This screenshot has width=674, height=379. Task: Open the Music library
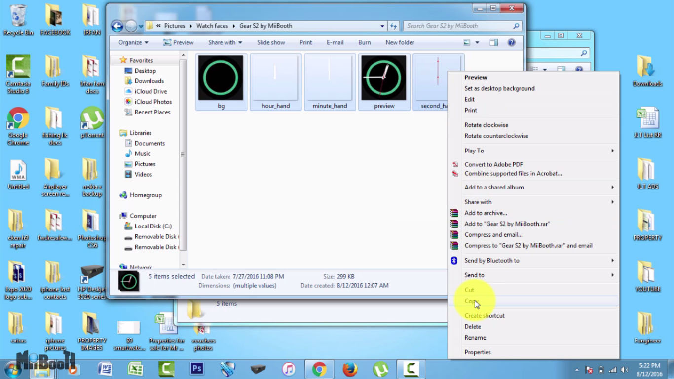(142, 153)
